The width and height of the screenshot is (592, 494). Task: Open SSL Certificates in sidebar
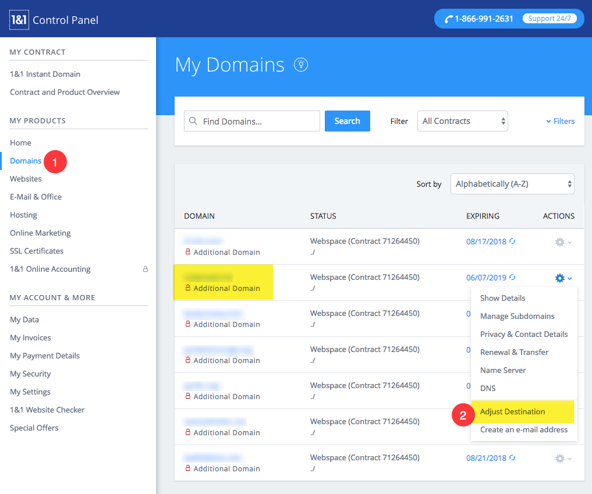point(37,251)
